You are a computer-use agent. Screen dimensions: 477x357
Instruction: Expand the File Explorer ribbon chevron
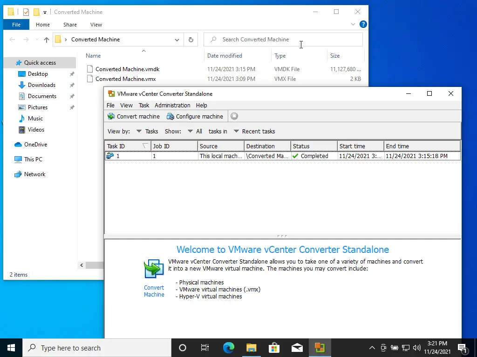click(353, 24)
